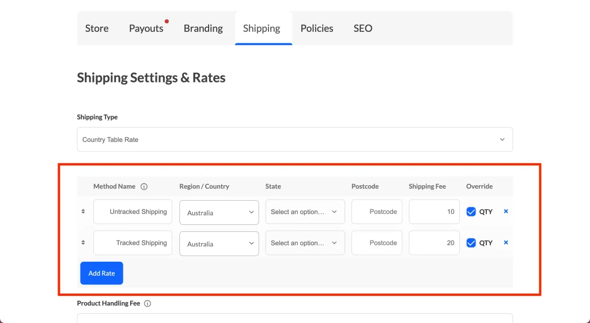Click the Shipping Fee column header

pyautogui.click(x=428, y=186)
